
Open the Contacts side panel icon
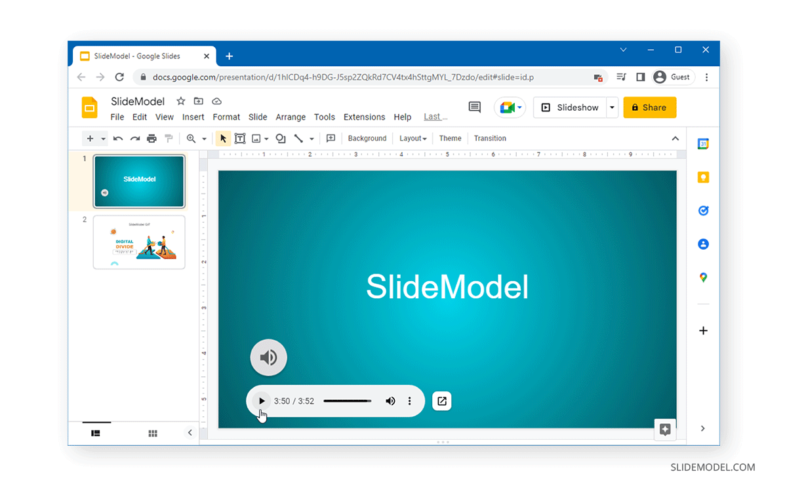[x=703, y=244]
